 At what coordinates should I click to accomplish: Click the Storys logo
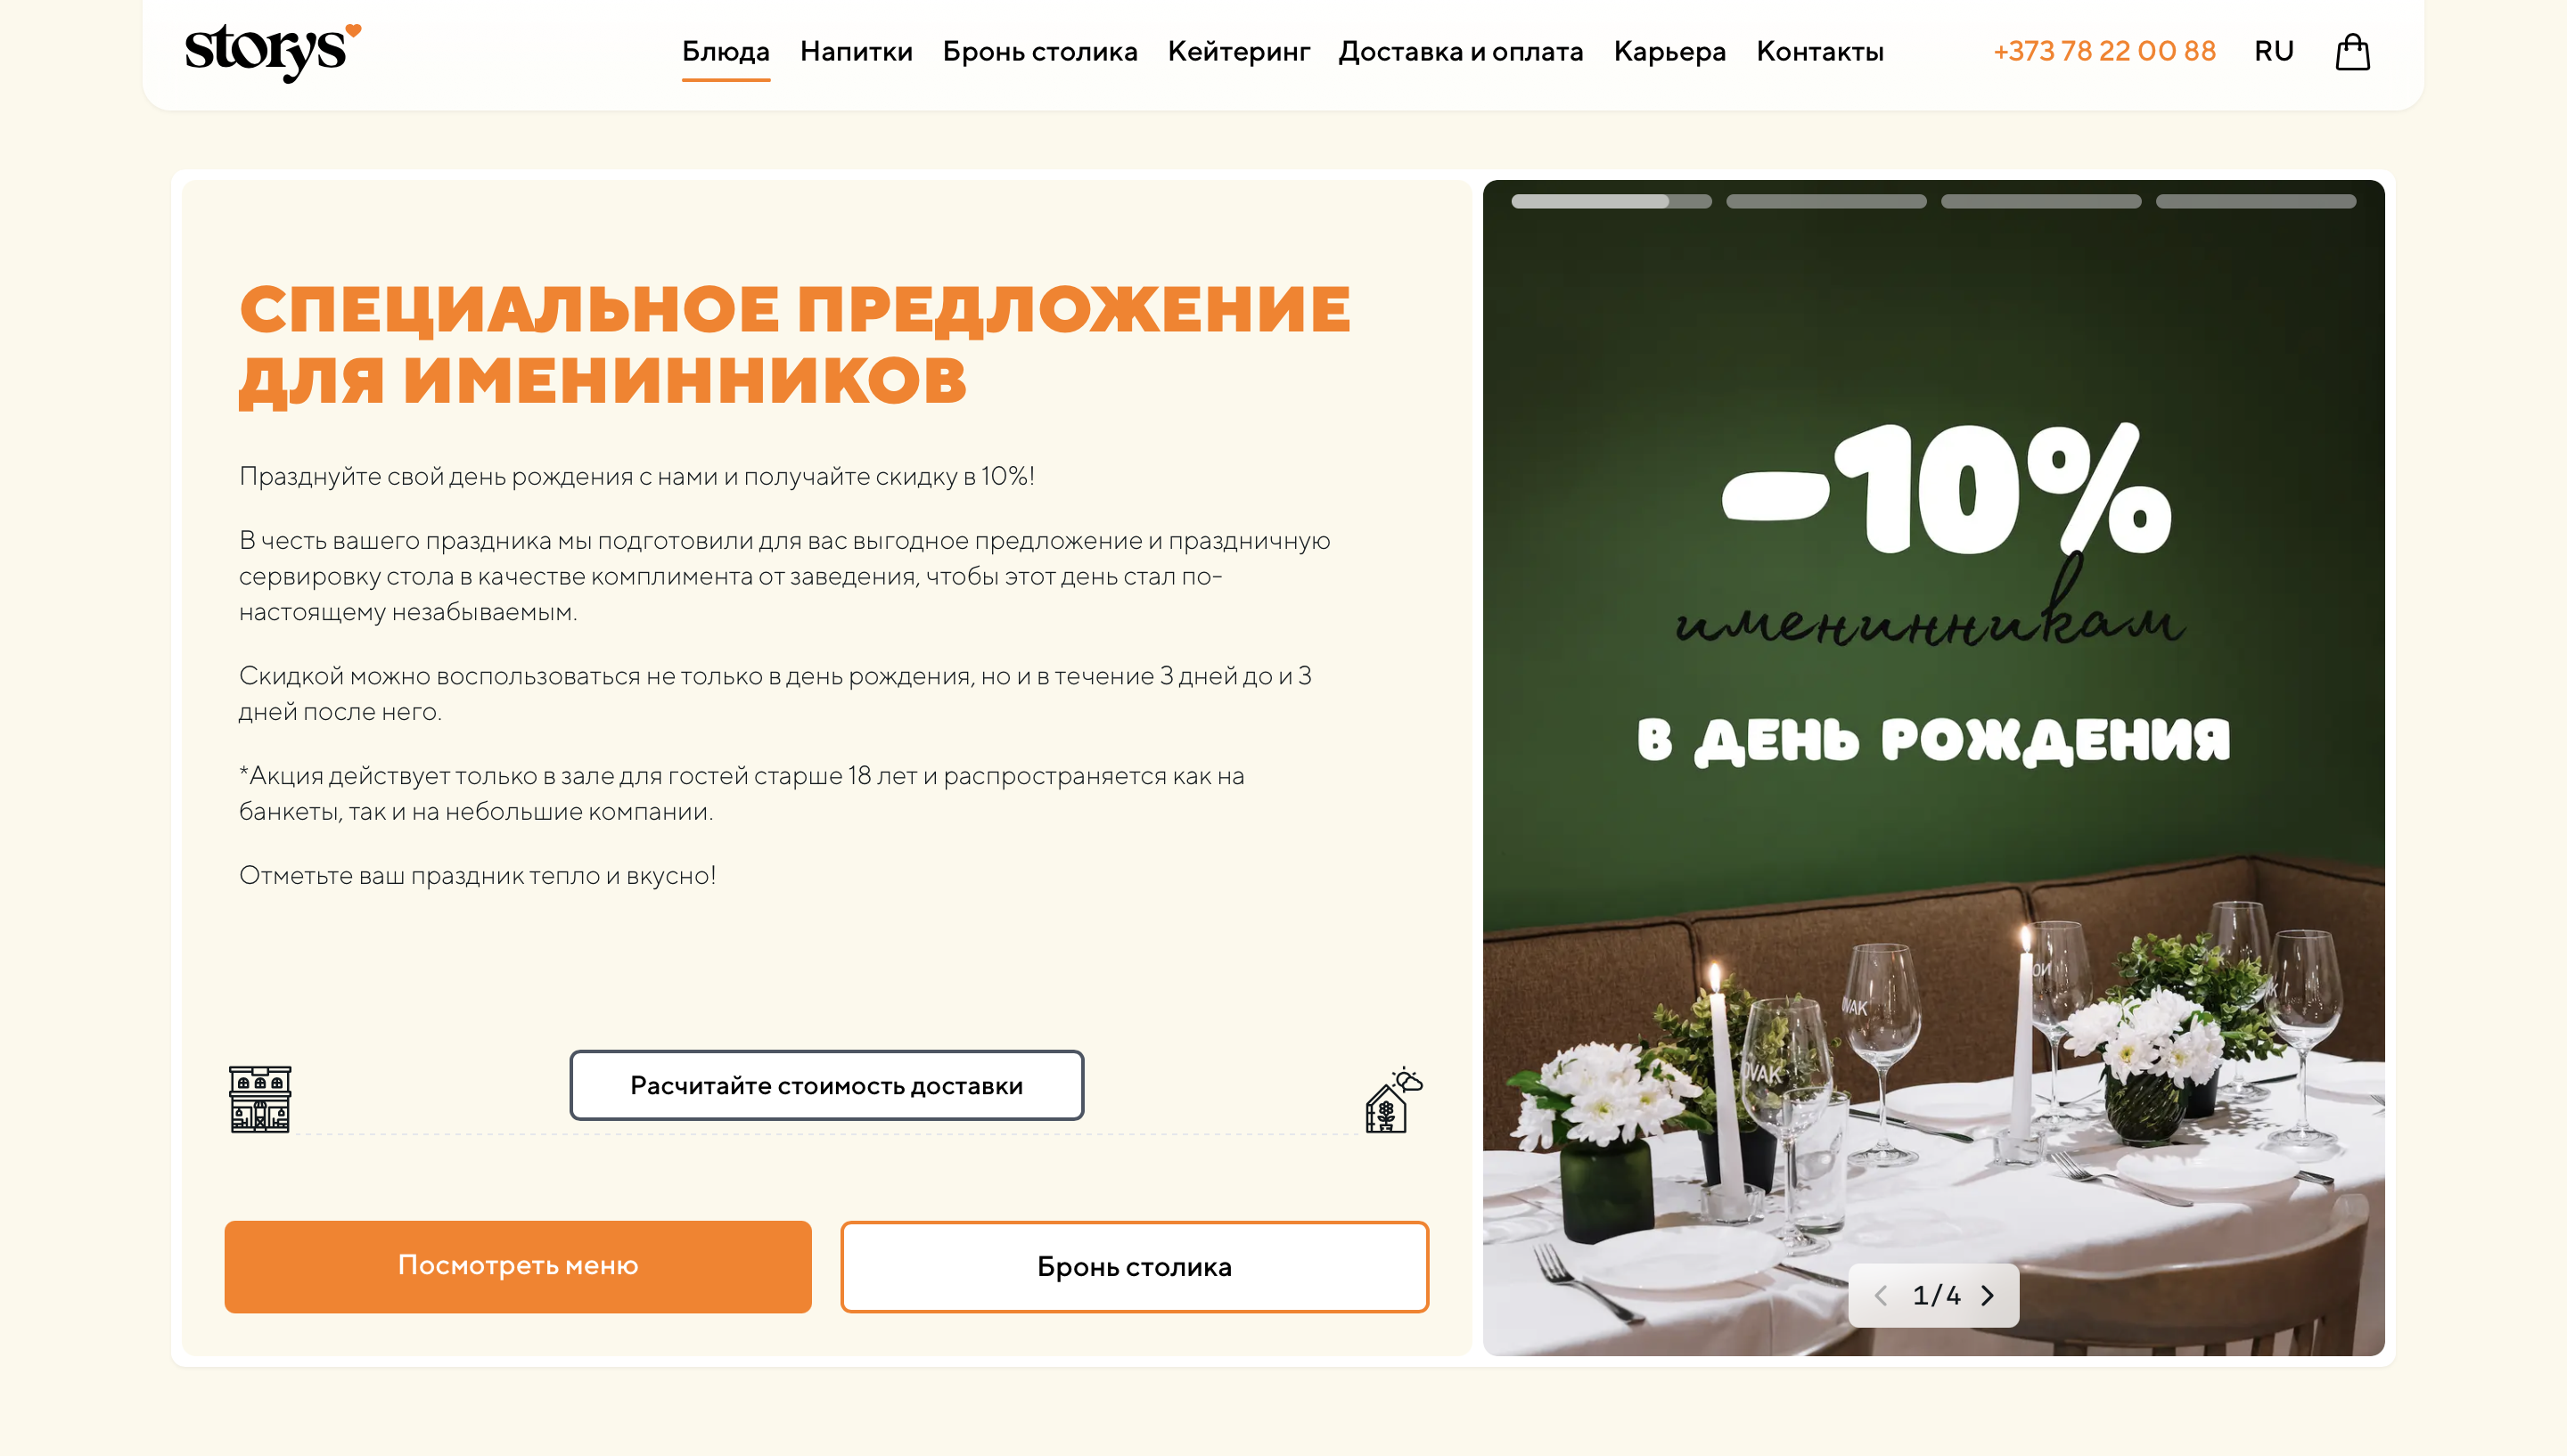[x=273, y=52]
